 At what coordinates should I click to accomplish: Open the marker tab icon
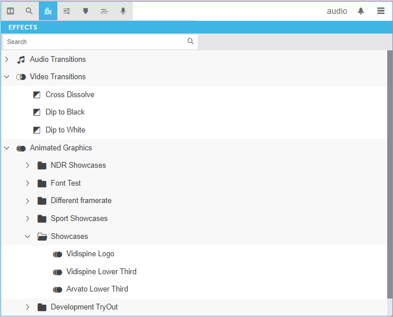click(x=86, y=11)
